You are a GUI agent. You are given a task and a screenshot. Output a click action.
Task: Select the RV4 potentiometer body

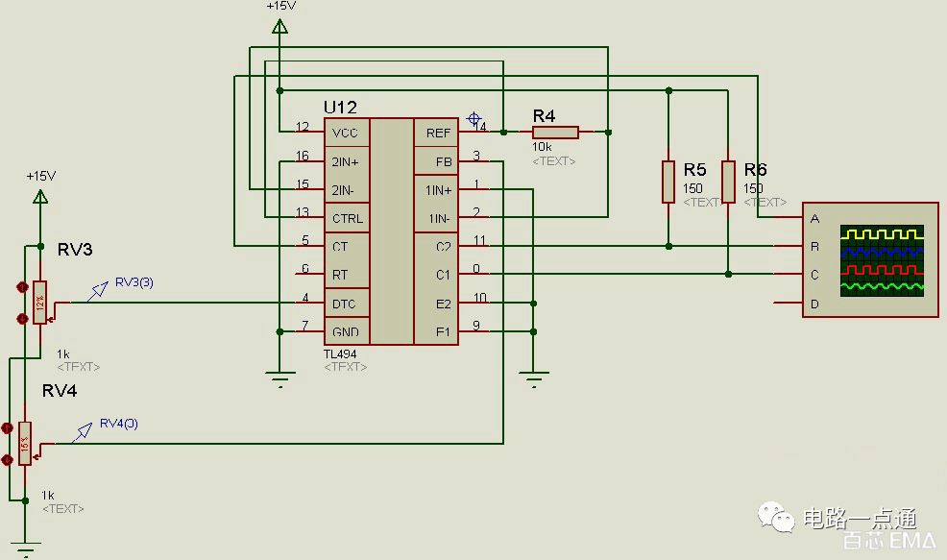[25, 444]
